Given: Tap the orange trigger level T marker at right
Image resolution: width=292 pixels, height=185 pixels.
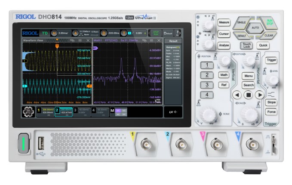Looking at the screenshot, I should 89,86.
